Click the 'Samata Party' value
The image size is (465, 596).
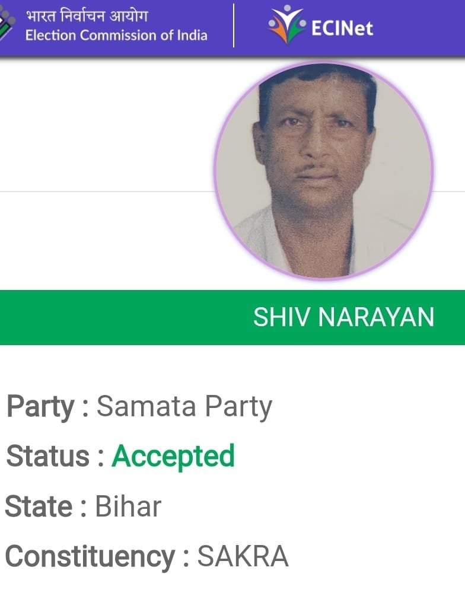(x=184, y=407)
